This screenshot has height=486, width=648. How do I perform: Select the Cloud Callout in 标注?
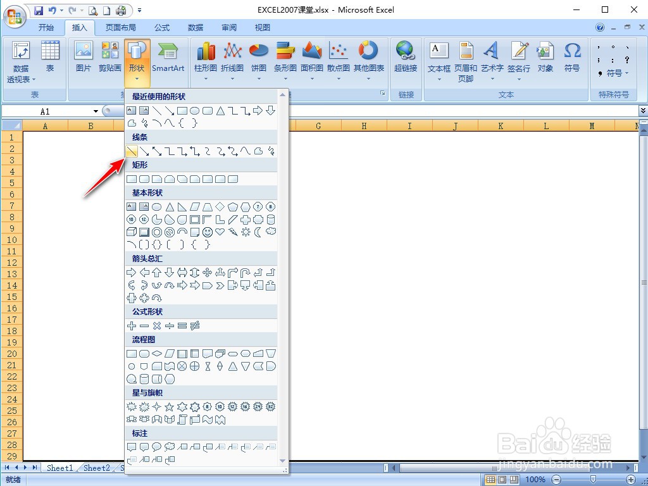[170, 447]
